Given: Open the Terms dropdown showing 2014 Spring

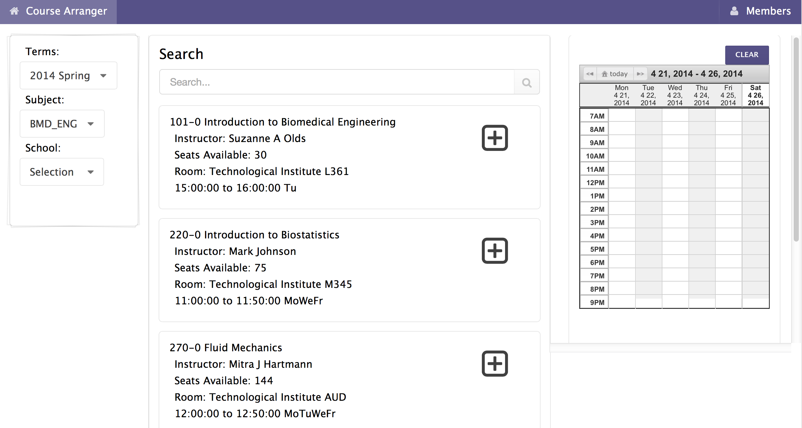Looking at the screenshot, I should point(69,76).
